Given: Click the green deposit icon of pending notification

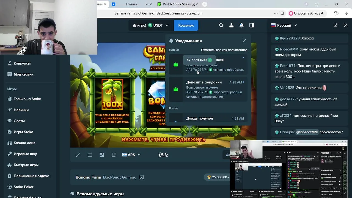Looking at the screenshot, I should (x=176, y=89).
